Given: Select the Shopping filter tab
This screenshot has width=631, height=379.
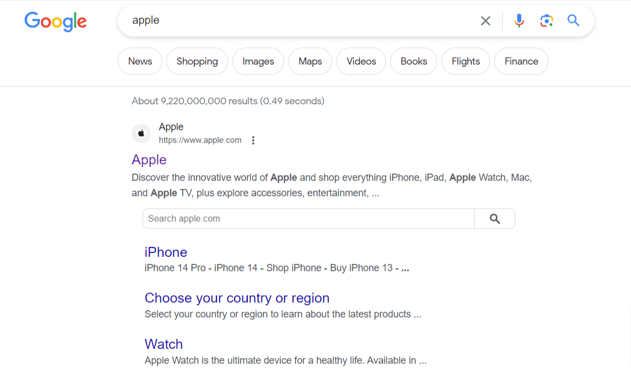Looking at the screenshot, I should [x=197, y=61].
